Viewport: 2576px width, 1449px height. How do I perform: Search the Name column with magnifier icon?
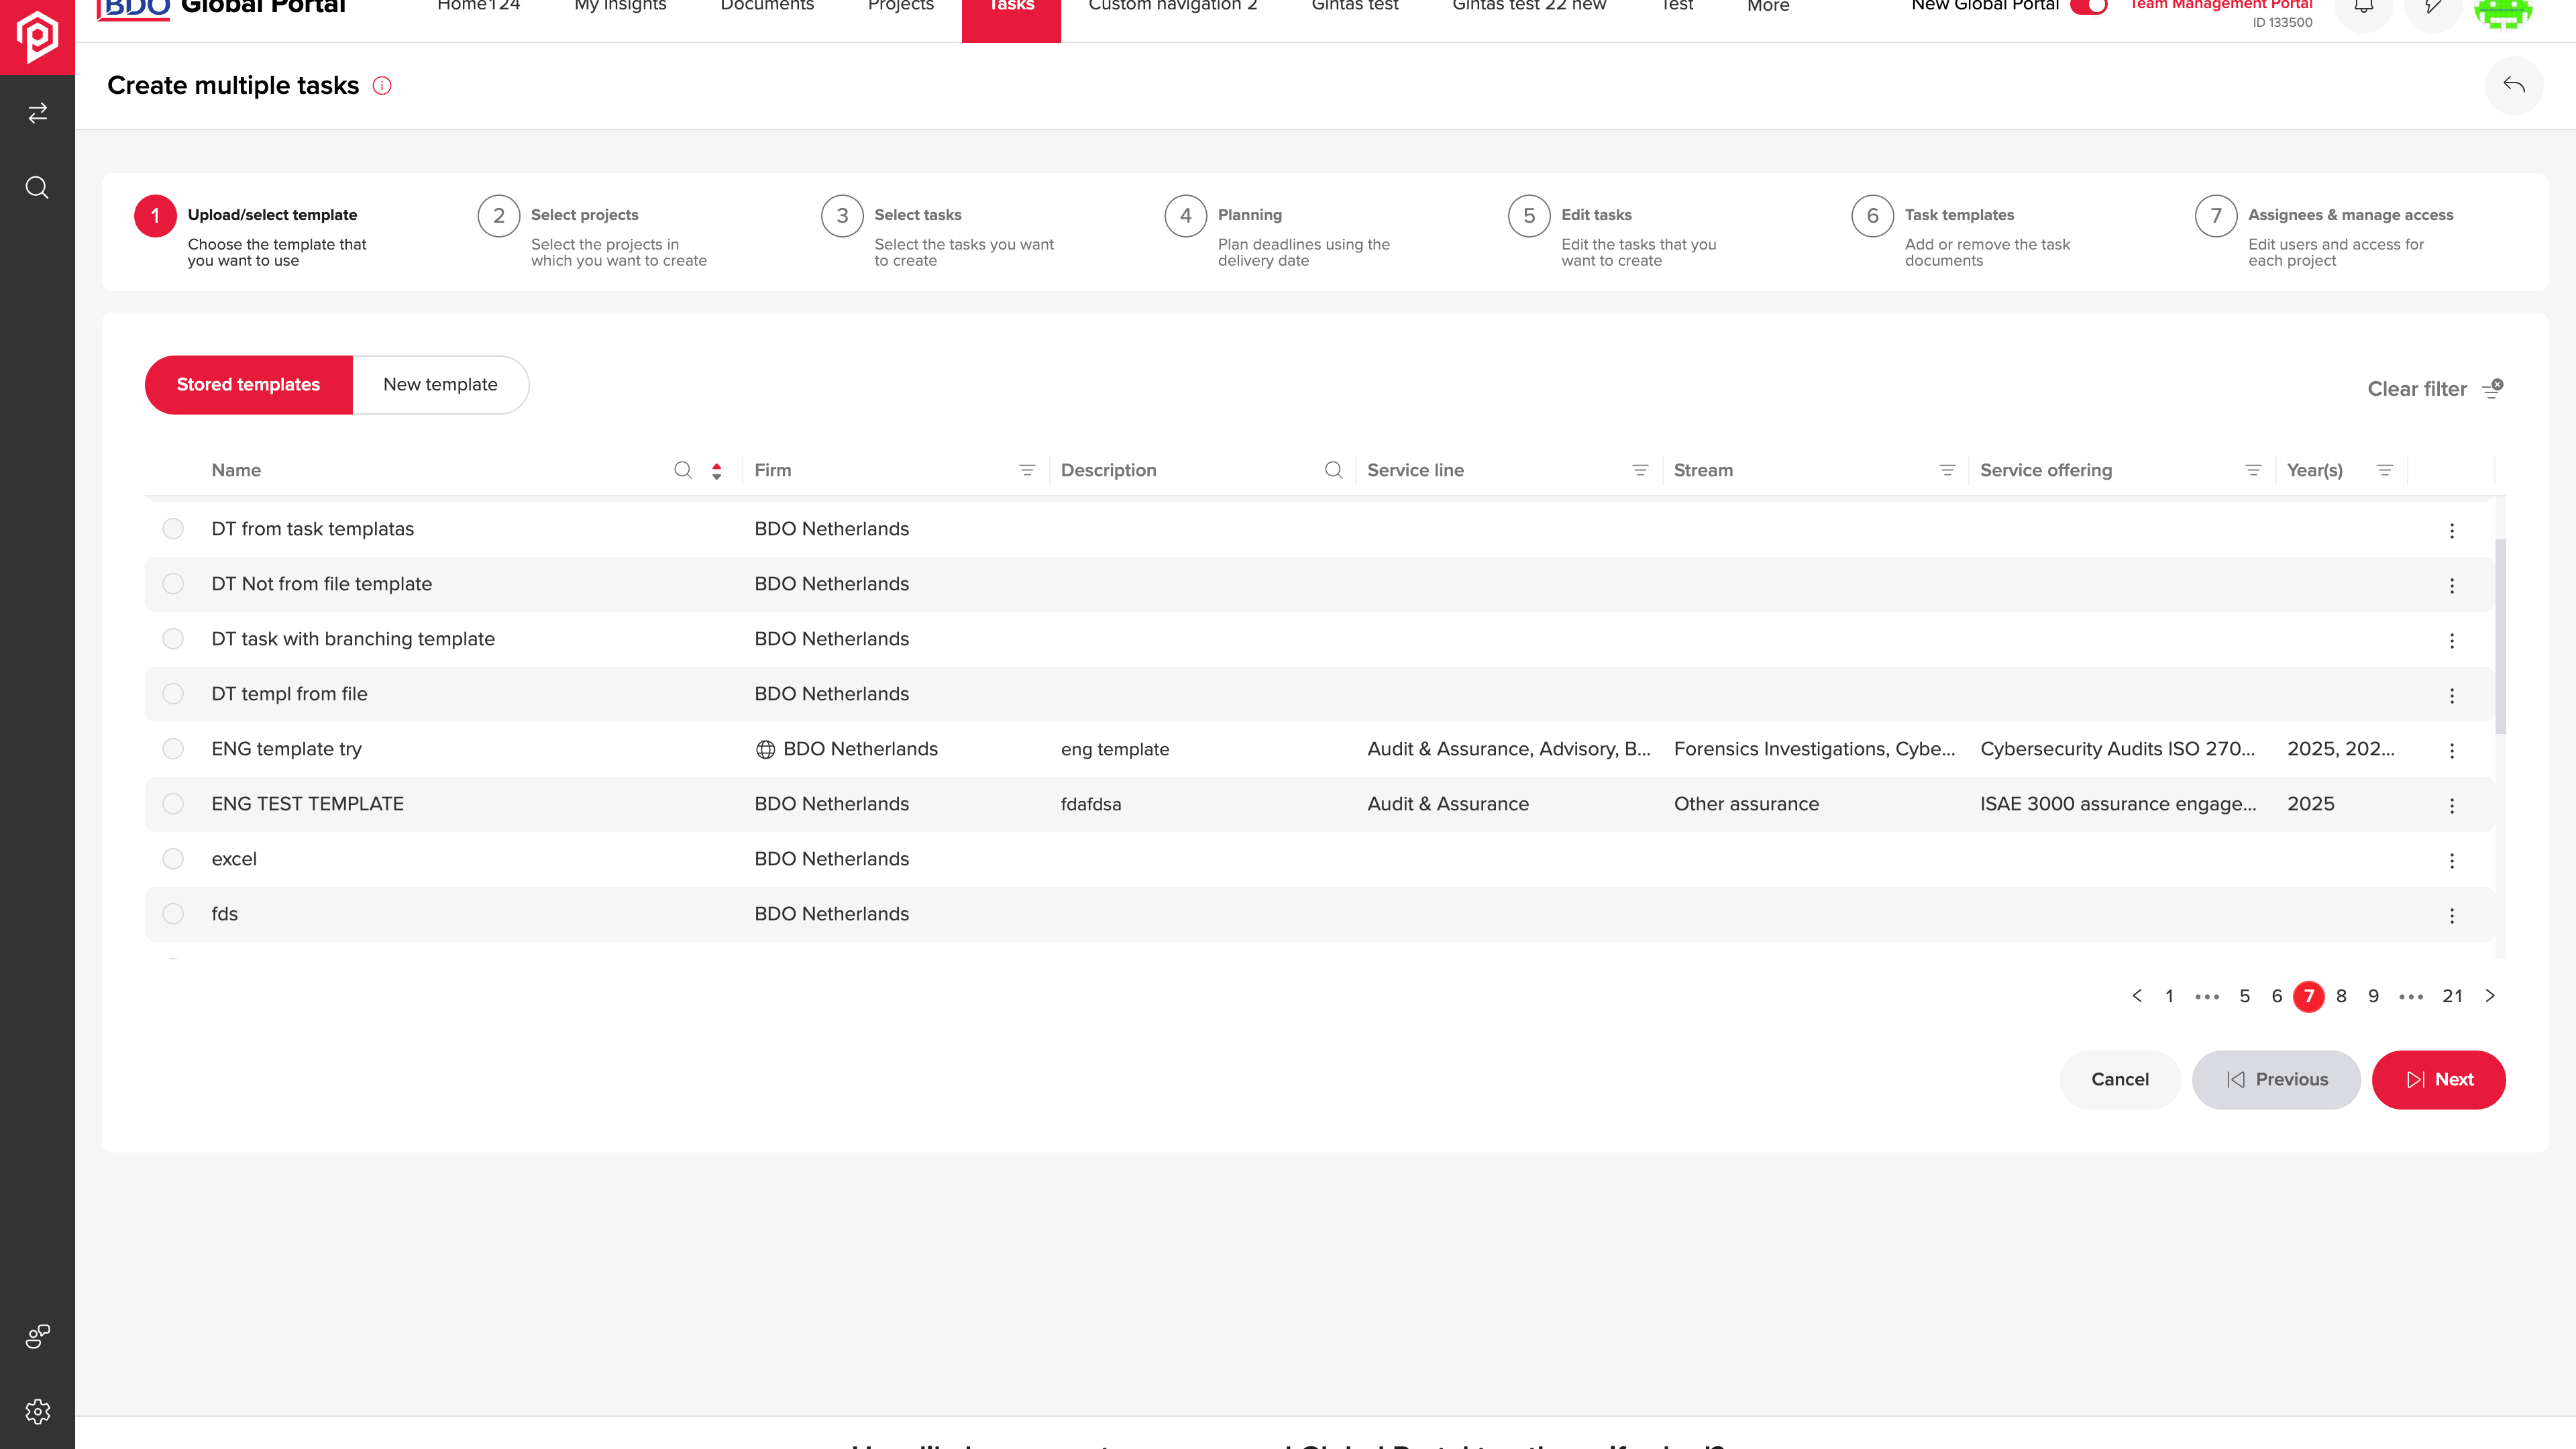pos(683,470)
